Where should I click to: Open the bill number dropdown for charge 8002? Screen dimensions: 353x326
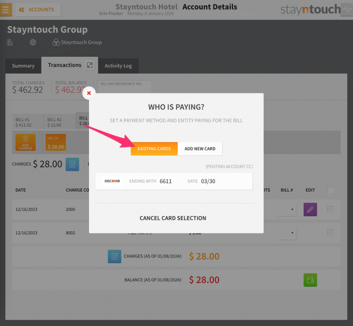[x=287, y=233]
